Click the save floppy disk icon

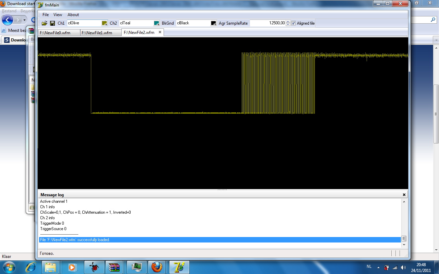tap(52, 23)
